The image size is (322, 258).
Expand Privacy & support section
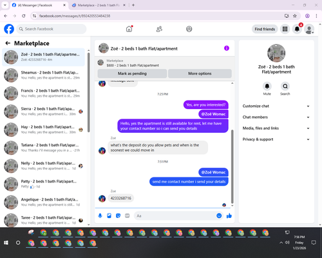pyautogui.click(x=276, y=139)
